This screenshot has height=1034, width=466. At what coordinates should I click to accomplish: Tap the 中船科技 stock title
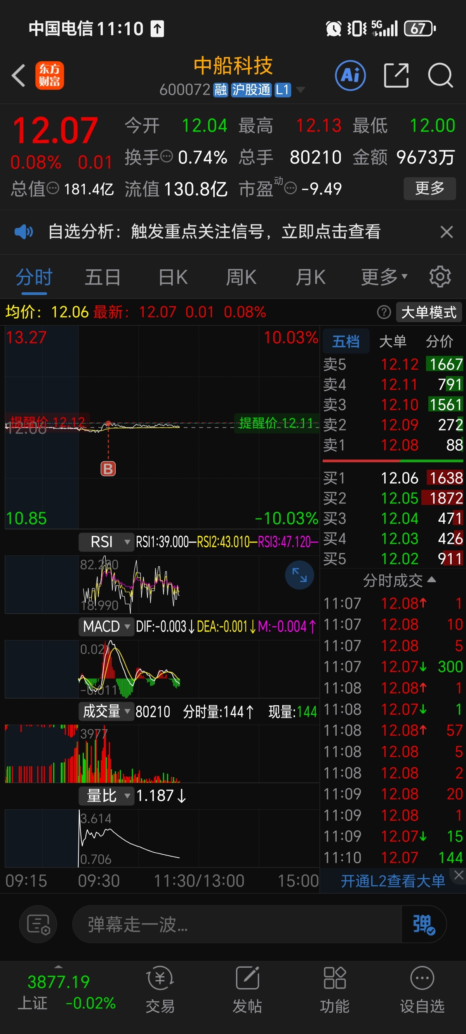click(233, 66)
